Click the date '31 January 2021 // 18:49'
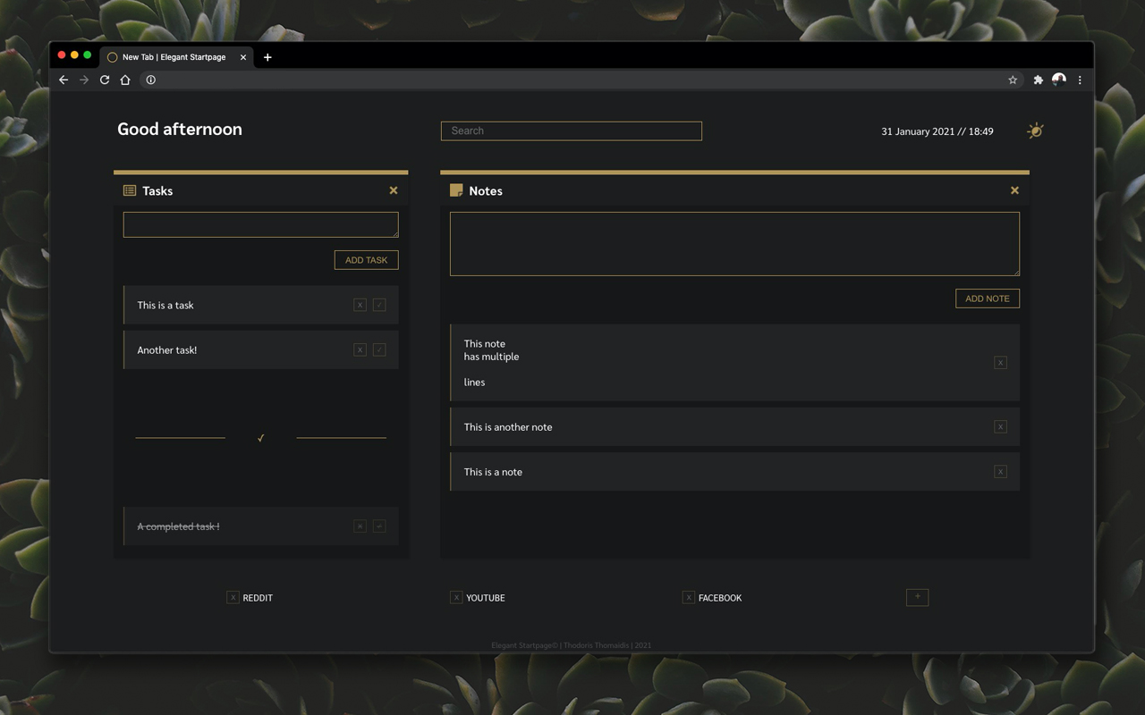 pyautogui.click(x=937, y=131)
